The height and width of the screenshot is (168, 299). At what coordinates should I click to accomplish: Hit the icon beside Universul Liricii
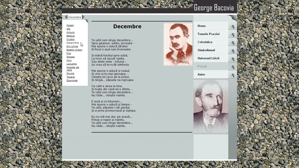click(x=233, y=59)
